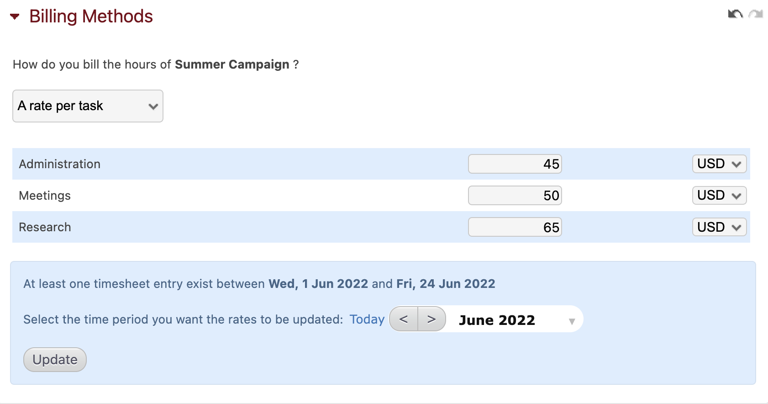Click the undo arrow icon

click(x=735, y=14)
